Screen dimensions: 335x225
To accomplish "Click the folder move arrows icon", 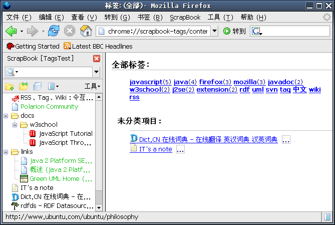I will pos(24,86).
